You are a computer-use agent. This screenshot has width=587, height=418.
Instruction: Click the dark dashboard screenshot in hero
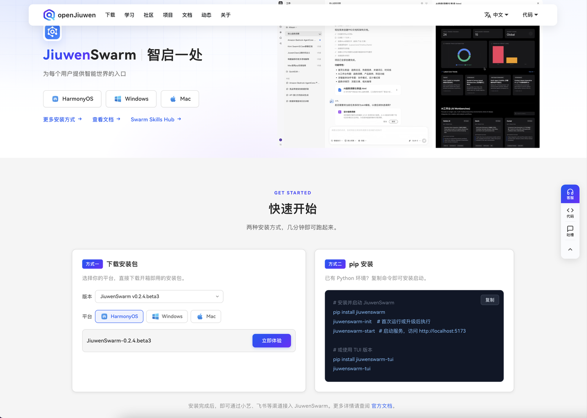pyautogui.click(x=487, y=87)
